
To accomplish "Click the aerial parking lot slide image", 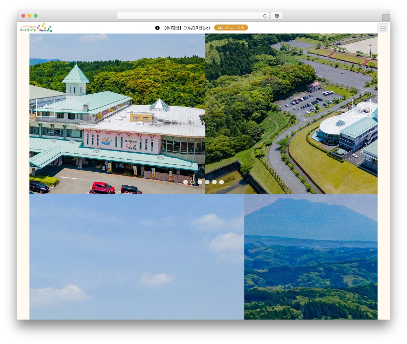I will tap(291, 114).
